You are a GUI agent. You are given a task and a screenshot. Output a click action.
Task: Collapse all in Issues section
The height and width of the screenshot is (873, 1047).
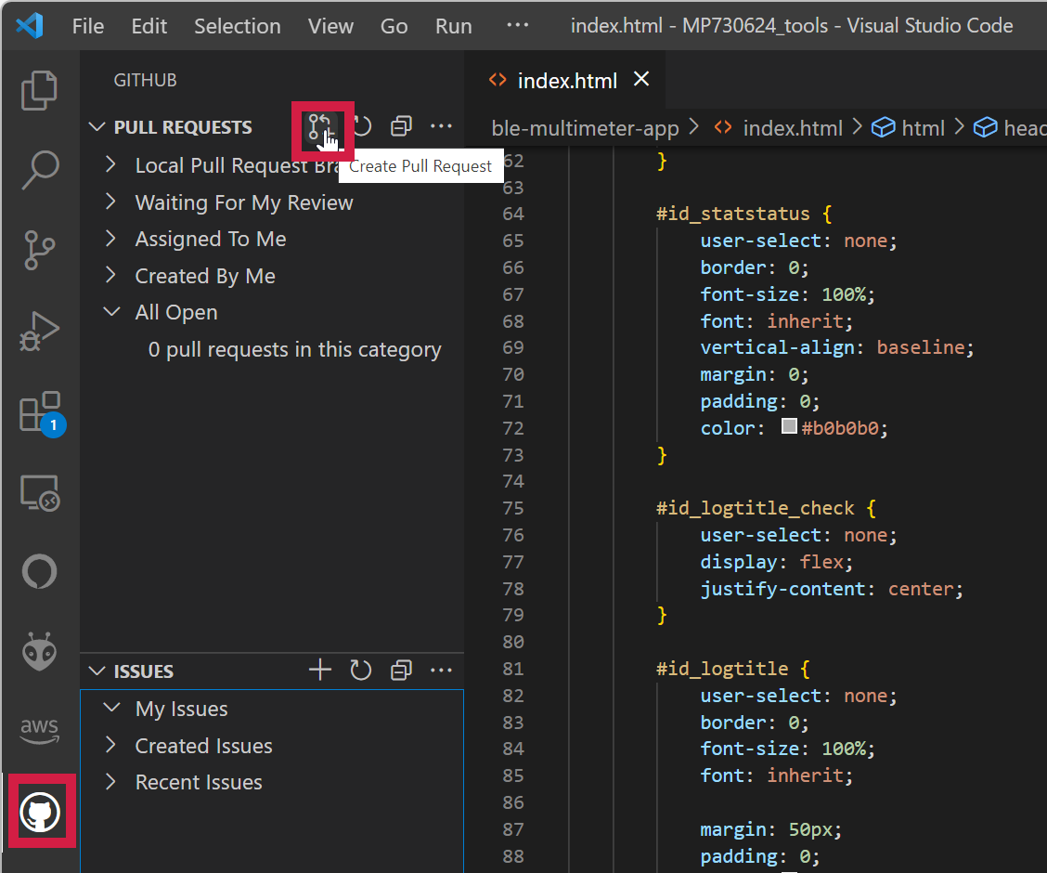[x=401, y=670]
